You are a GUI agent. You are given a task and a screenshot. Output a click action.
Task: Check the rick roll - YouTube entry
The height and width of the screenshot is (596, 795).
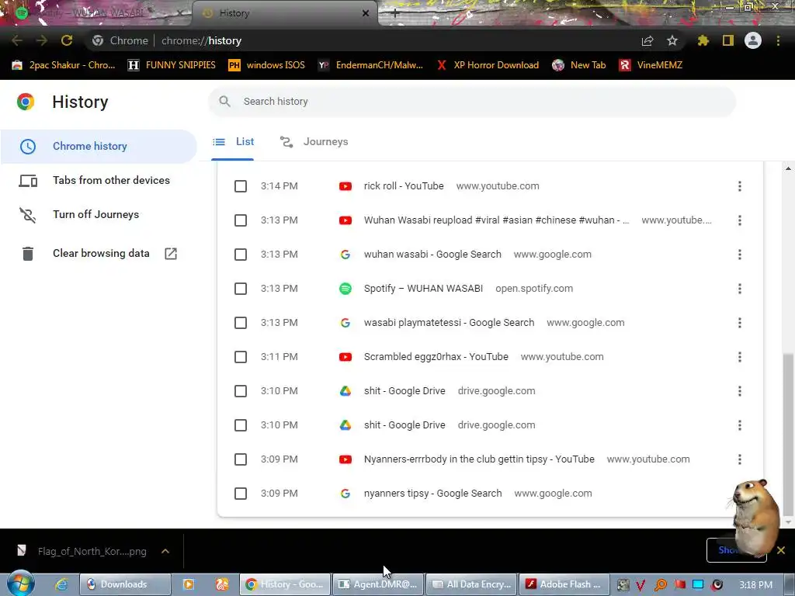coord(241,186)
